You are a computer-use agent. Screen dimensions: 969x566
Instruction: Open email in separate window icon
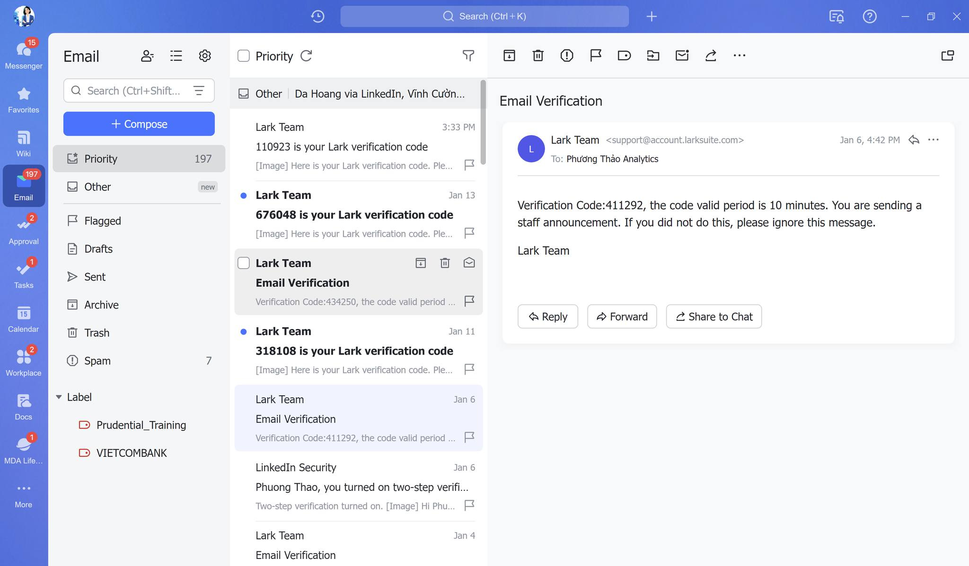(947, 55)
